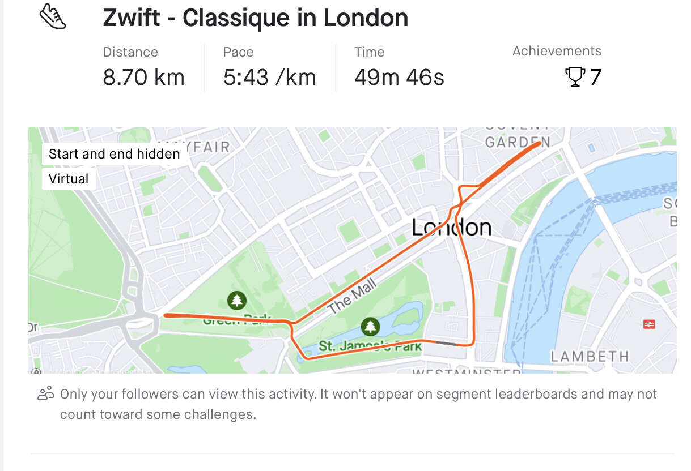This screenshot has height=471, width=691.
Task: Click the St. James's Park tree marker
Action: 370,326
